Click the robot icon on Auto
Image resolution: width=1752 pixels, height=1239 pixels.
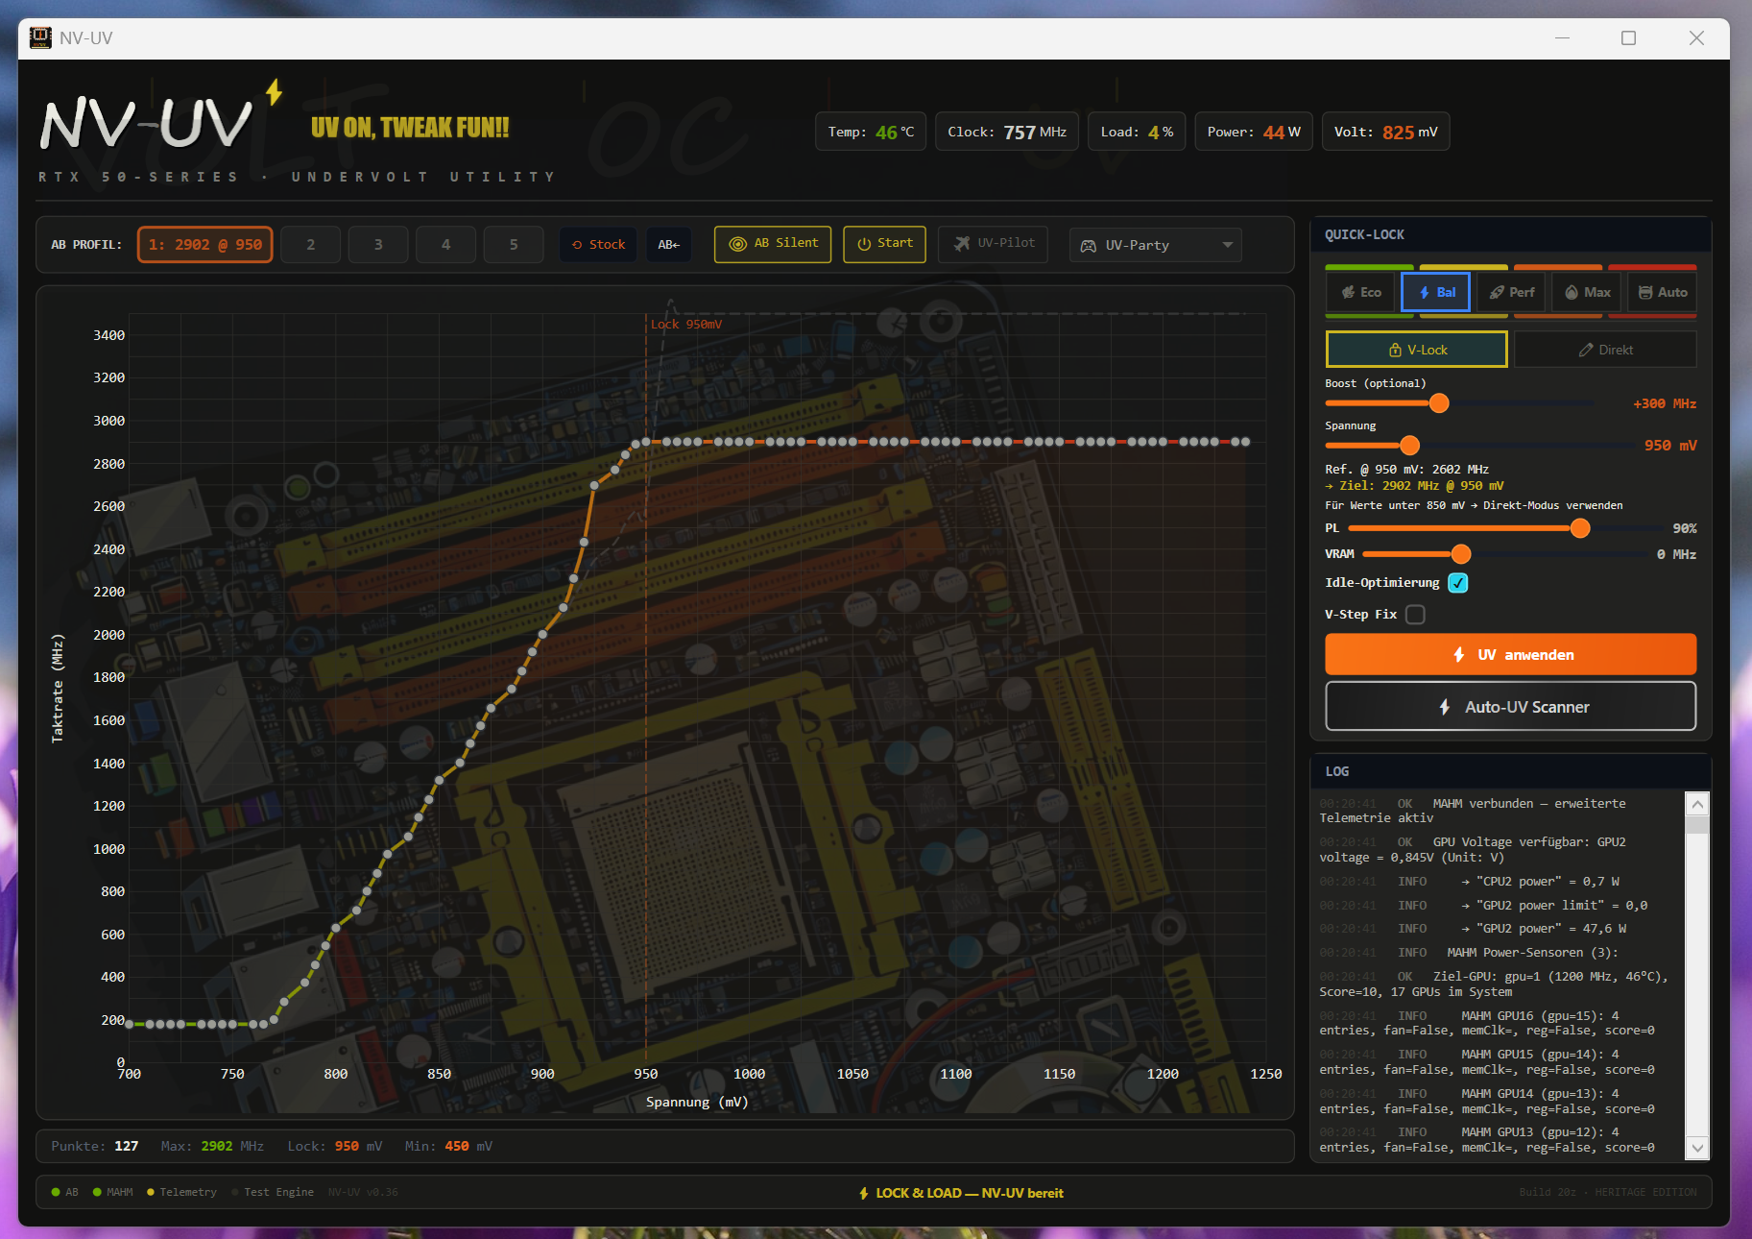coord(1645,292)
